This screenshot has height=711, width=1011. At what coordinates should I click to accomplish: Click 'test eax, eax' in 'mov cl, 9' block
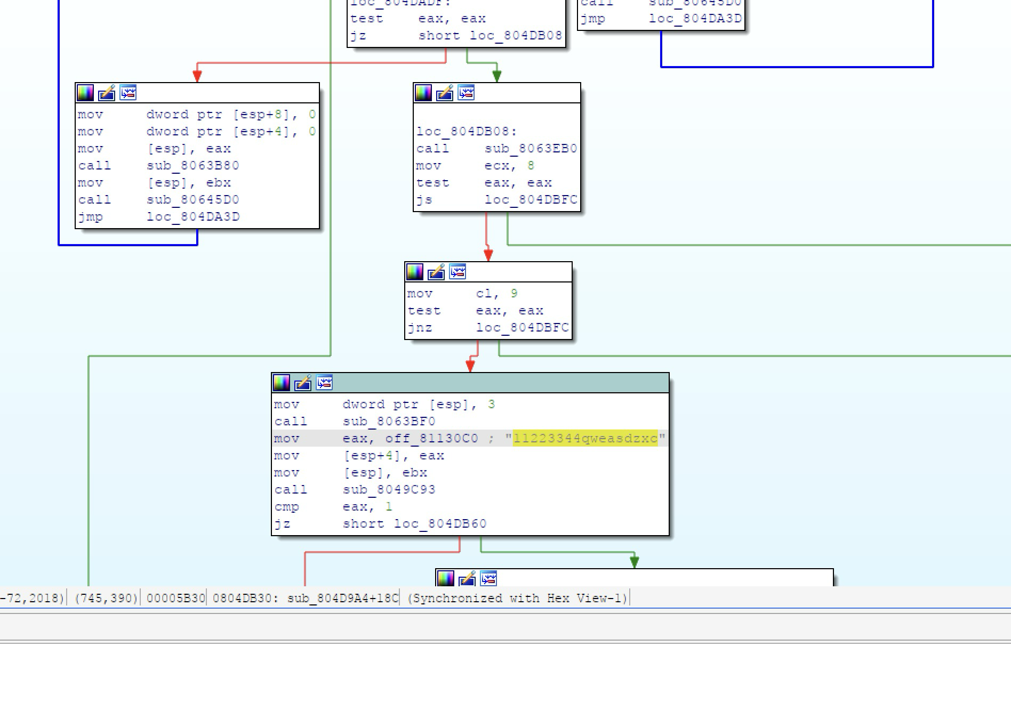475,311
